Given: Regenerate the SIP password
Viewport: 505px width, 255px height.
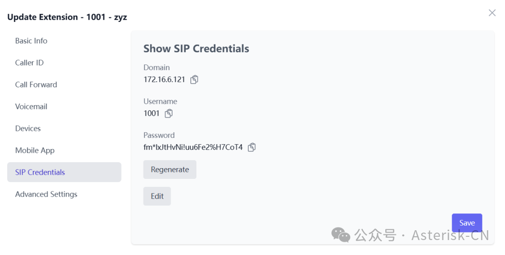Looking at the screenshot, I should tap(170, 170).
